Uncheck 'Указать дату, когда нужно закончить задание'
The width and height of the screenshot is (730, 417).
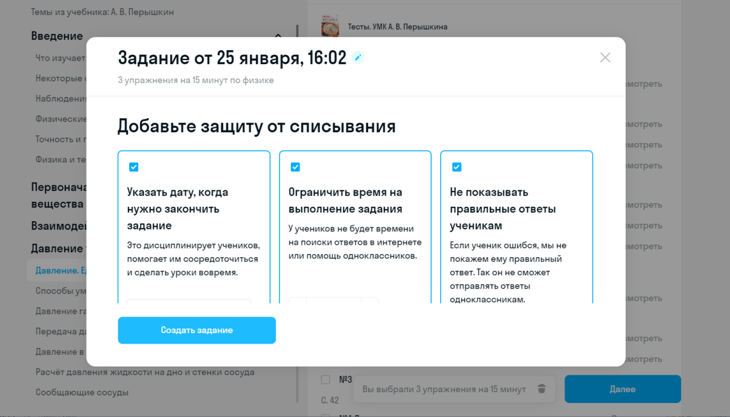tap(134, 167)
